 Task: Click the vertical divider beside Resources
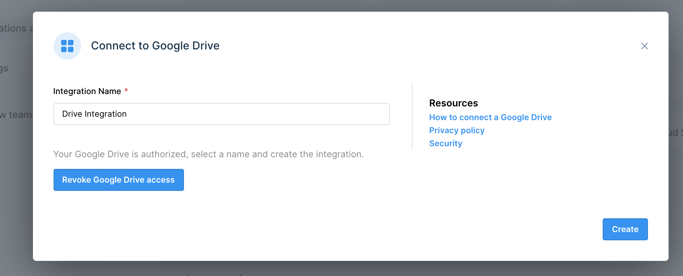[x=412, y=117]
